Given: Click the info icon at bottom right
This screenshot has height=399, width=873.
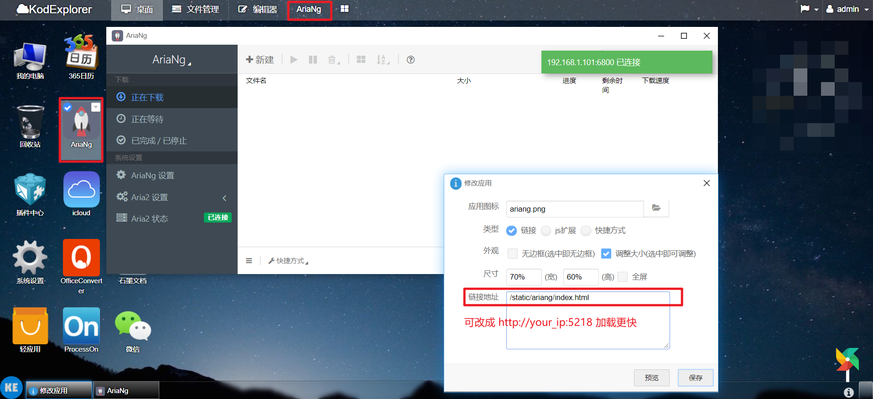Looking at the screenshot, I should pyautogui.click(x=848, y=392).
